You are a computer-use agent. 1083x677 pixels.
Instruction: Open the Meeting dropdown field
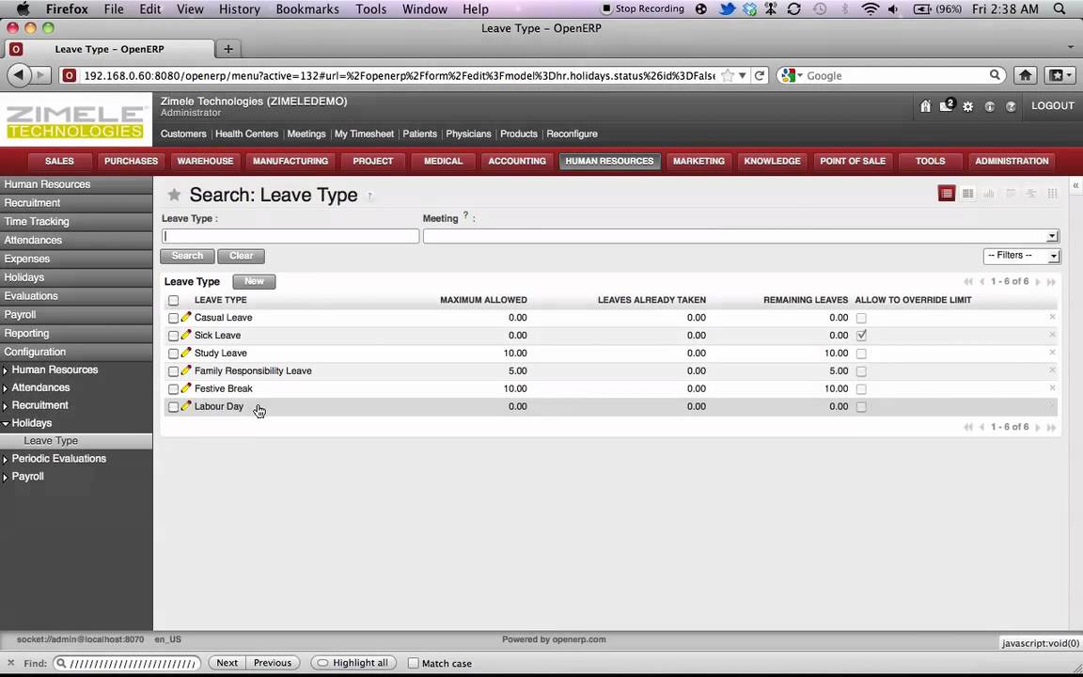741,236
